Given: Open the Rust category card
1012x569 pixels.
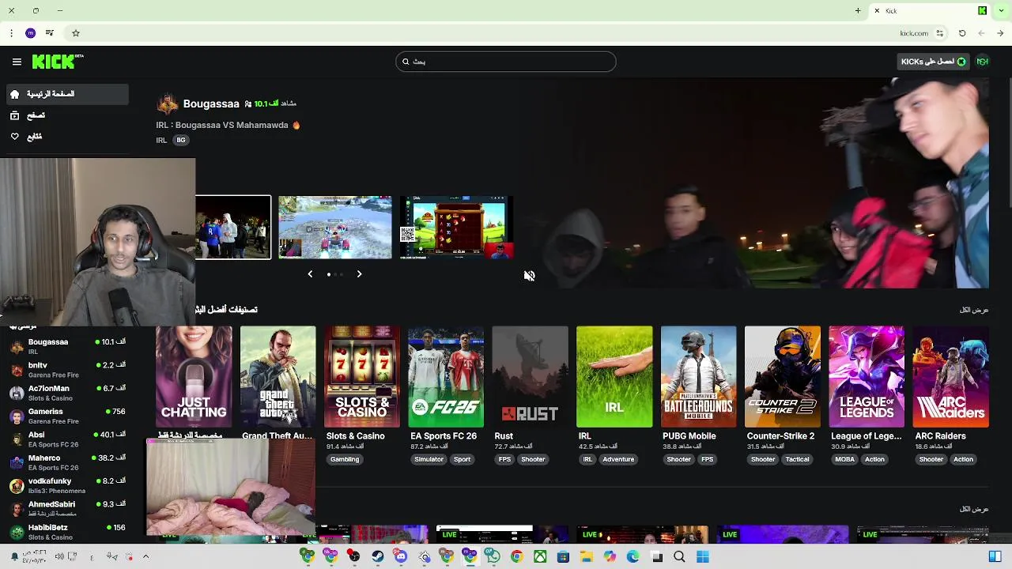Looking at the screenshot, I should [530, 377].
